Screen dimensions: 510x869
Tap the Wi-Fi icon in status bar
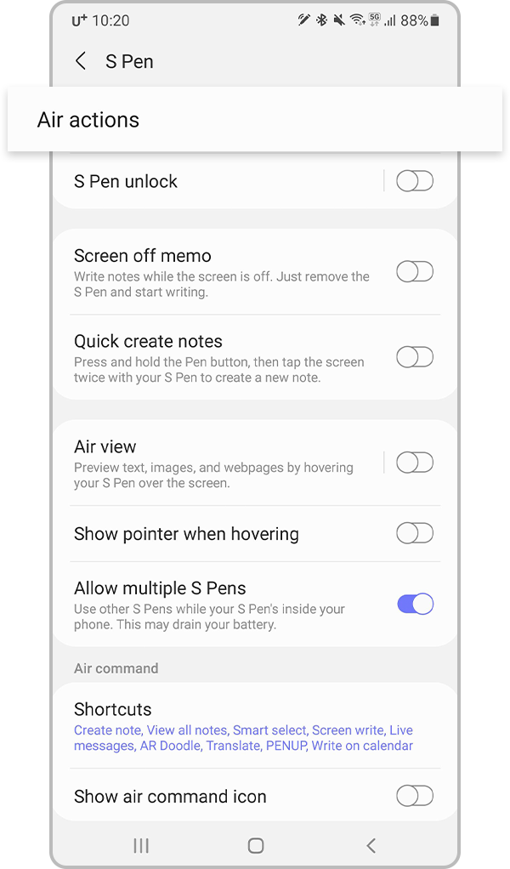click(358, 20)
